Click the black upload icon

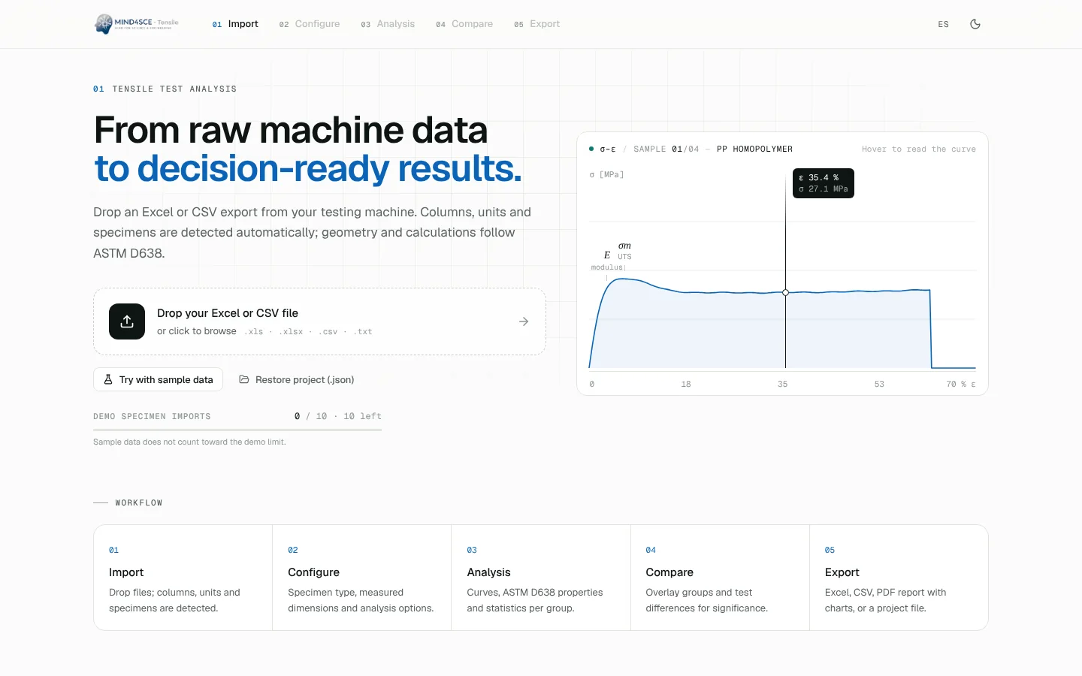[127, 321]
